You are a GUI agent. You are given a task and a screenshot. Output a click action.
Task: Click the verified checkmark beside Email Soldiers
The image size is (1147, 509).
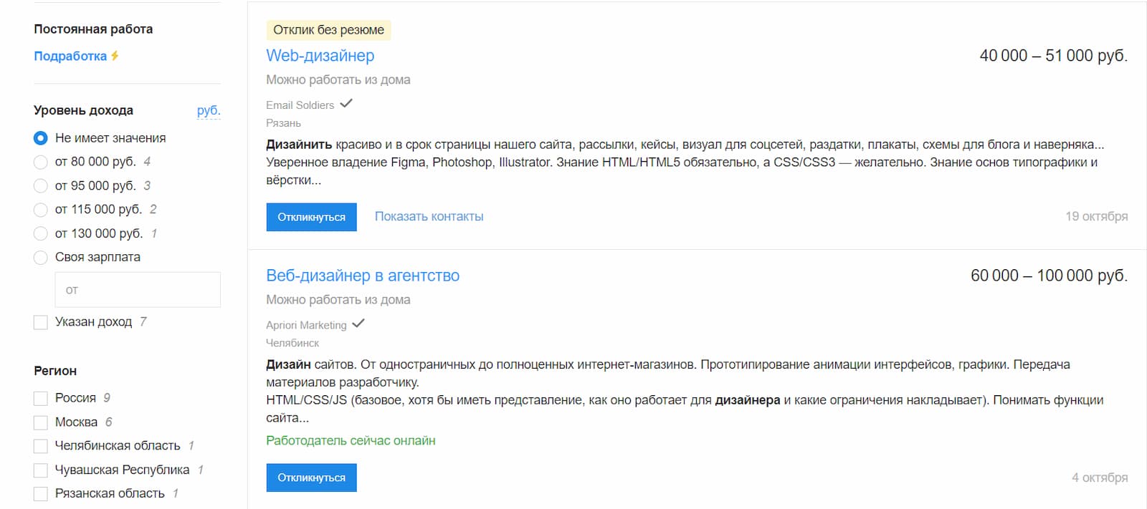pos(347,104)
